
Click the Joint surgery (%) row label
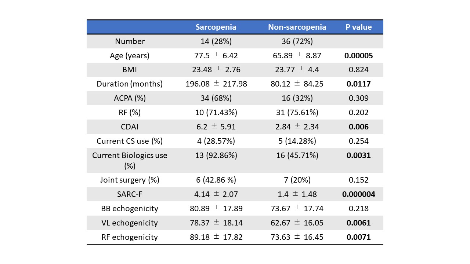[130, 180]
